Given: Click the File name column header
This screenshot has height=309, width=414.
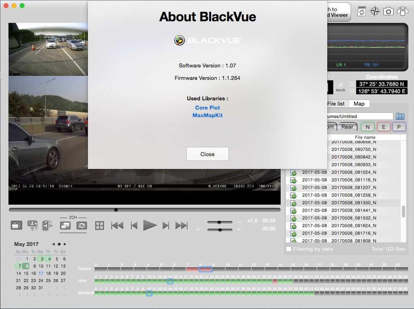Looking at the screenshot, I should pos(365,137).
